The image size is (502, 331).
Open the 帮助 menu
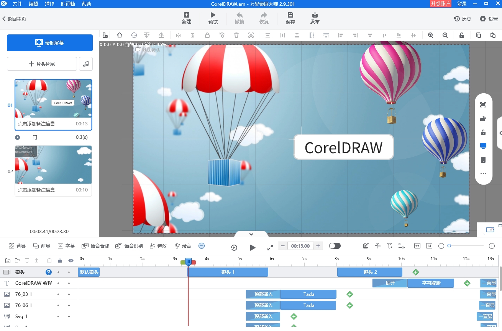click(x=87, y=4)
